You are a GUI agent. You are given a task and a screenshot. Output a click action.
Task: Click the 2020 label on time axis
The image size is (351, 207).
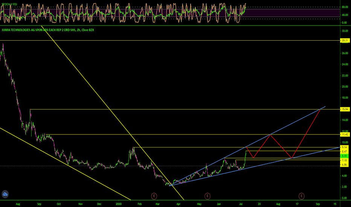pyautogui.click(x=119, y=204)
